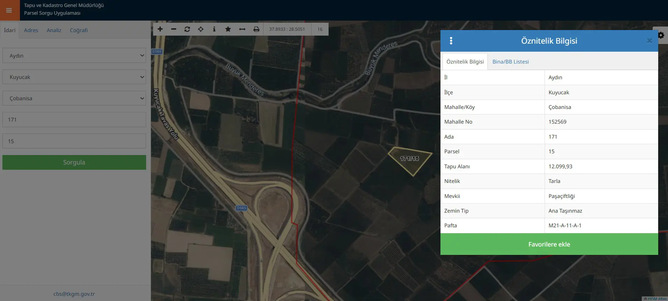Click the green Sorgula button

(74, 162)
